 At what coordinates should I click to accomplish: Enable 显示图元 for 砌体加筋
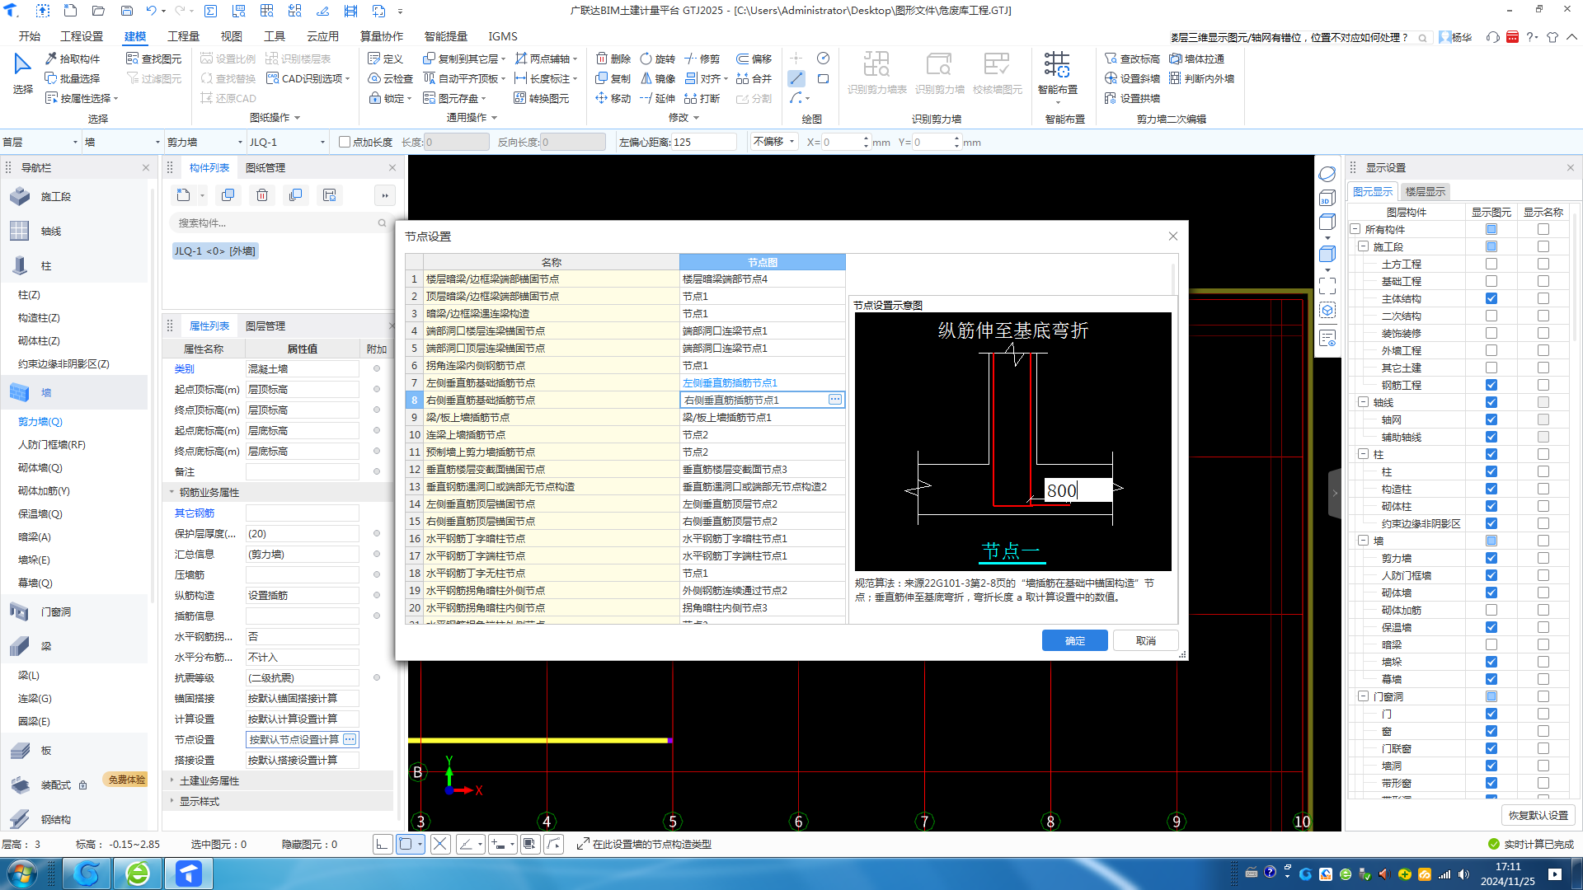click(x=1491, y=610)
